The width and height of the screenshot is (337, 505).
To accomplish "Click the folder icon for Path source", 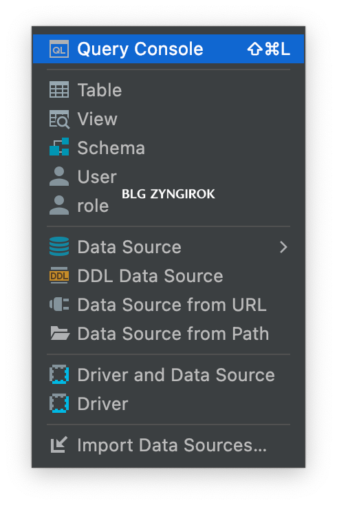I will [60, 333].
